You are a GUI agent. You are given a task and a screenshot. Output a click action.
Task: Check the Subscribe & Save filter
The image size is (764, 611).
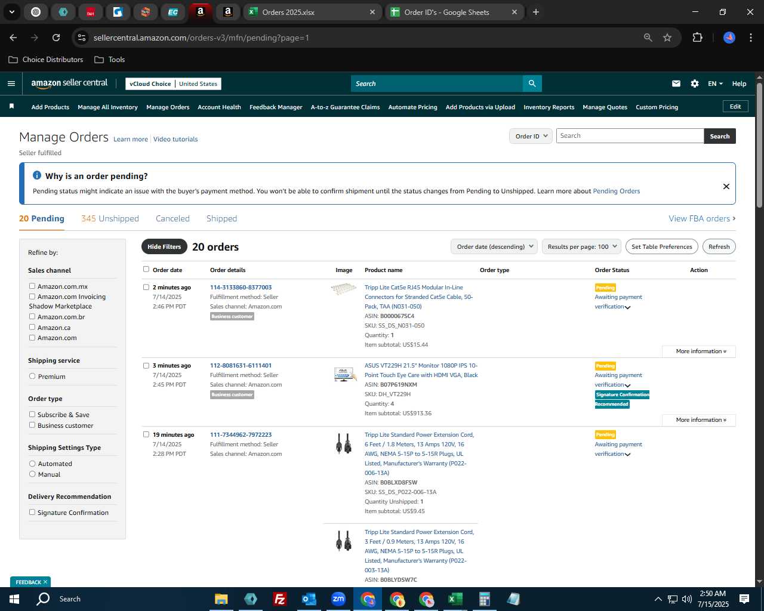coord(32,414)
